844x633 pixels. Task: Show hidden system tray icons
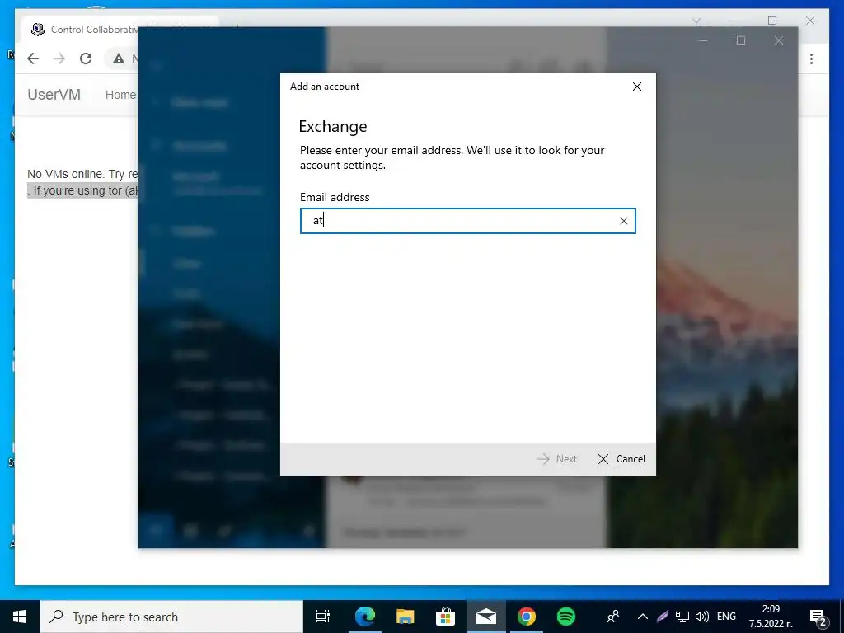tap(643, 617)
